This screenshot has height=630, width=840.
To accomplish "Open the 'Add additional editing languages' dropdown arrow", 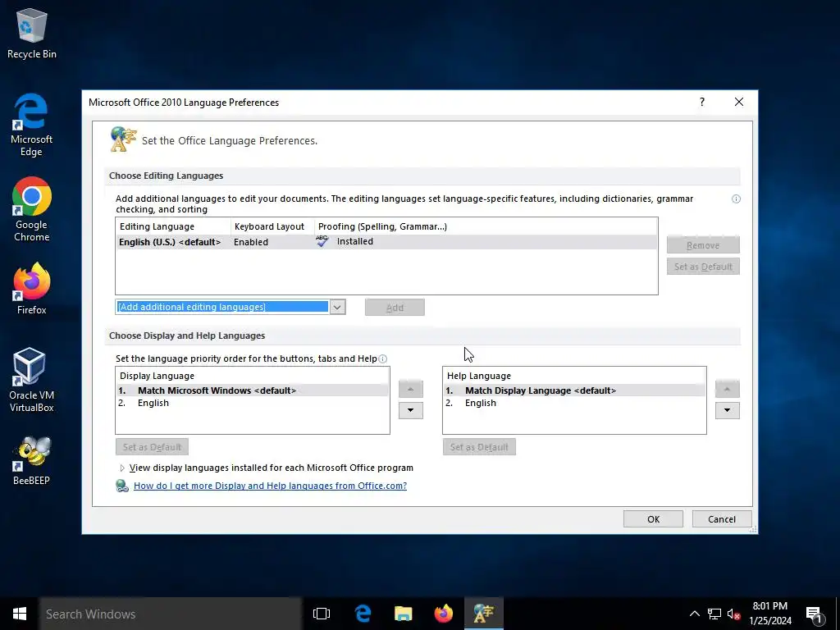I will pyautogui.click(x=337, y=307).
